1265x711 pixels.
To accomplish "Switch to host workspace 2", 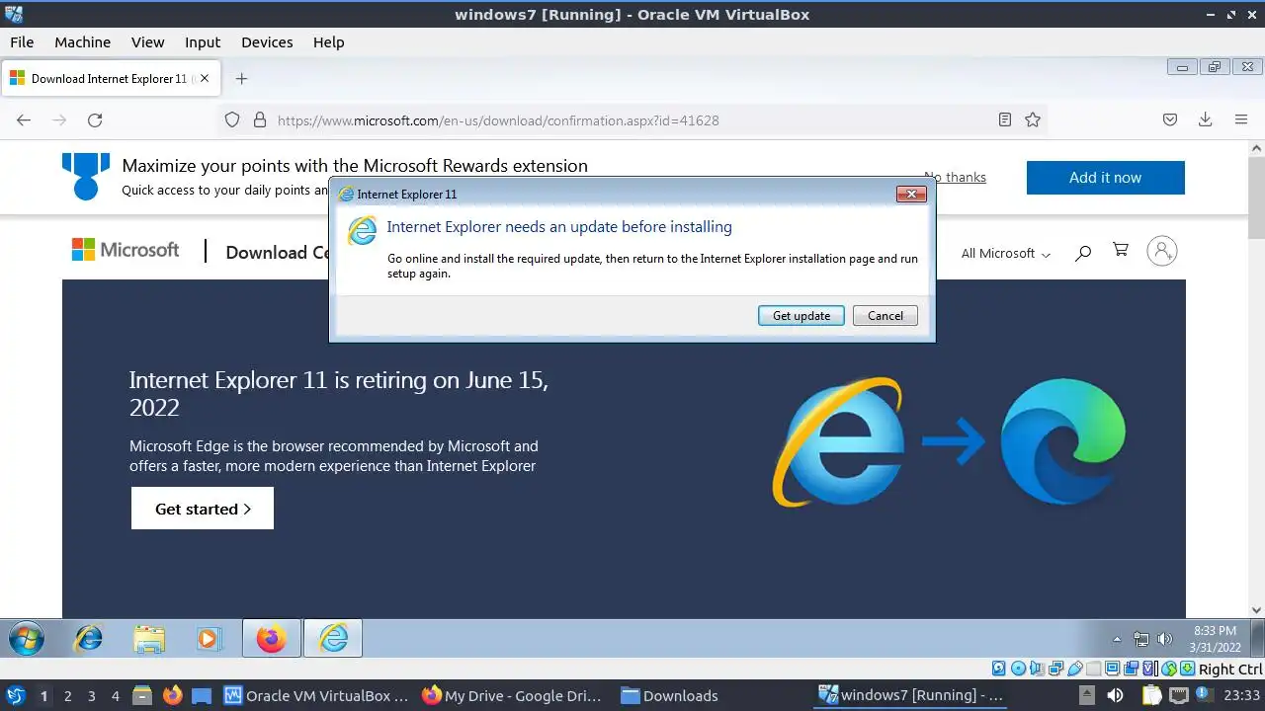I will click(x=67, y=695).
